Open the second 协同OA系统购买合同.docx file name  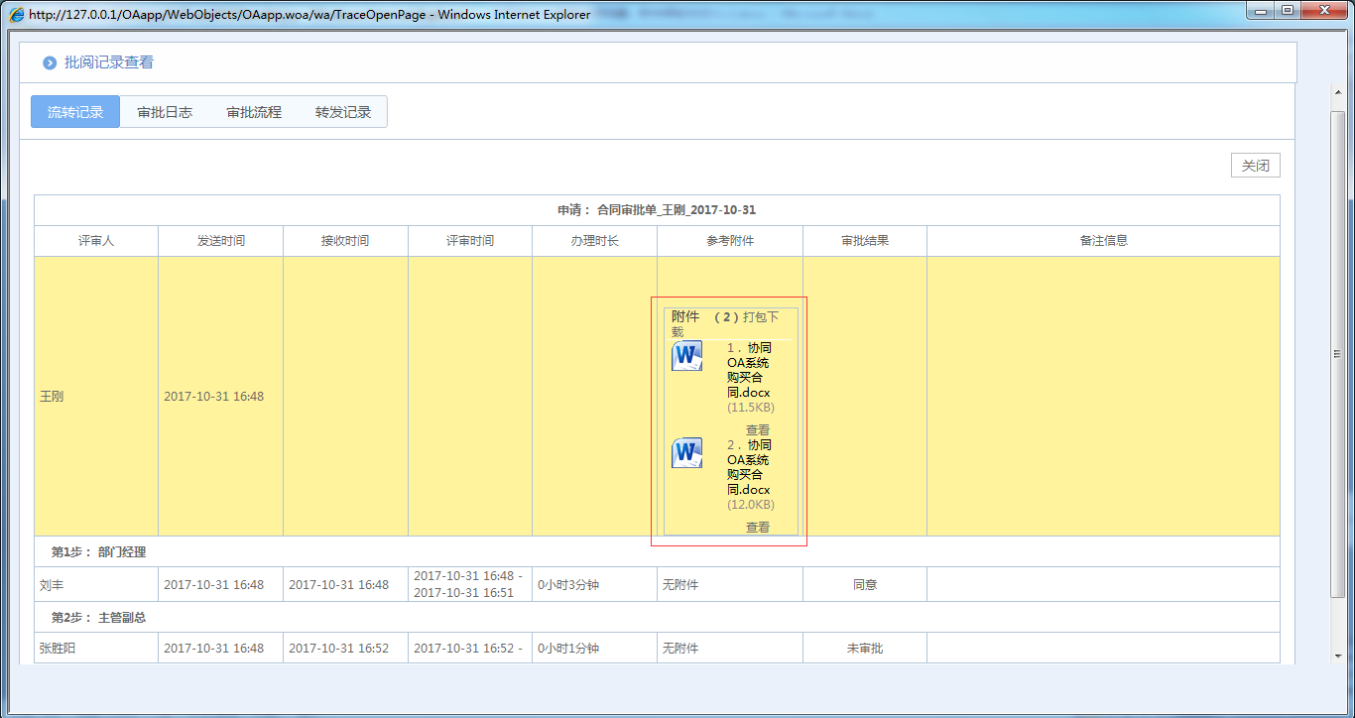(749, 467)
